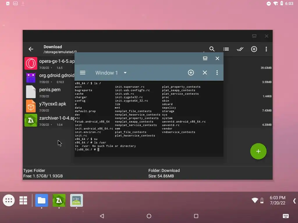
Task: Tap Android back navigation button
Action: (102, 216)
